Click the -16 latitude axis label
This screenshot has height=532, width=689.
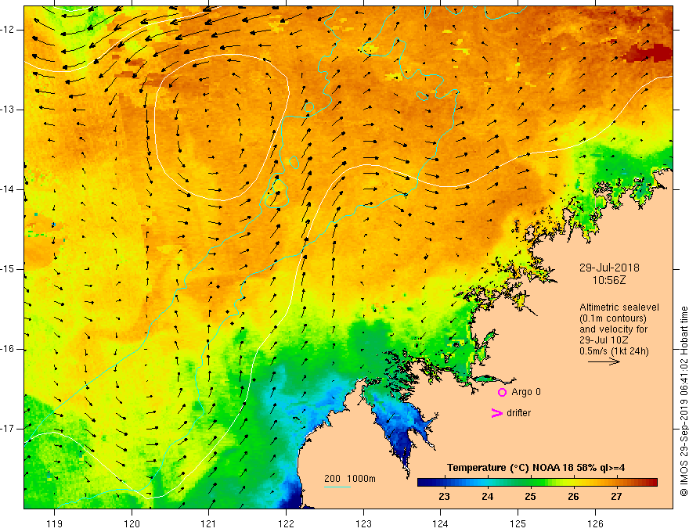pyautogui.click(x=9, y=349)
